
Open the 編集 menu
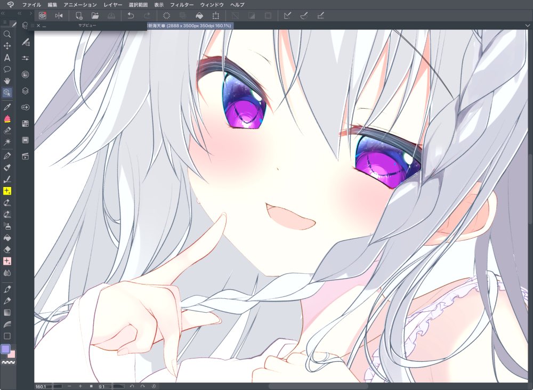tap(52, 5)
